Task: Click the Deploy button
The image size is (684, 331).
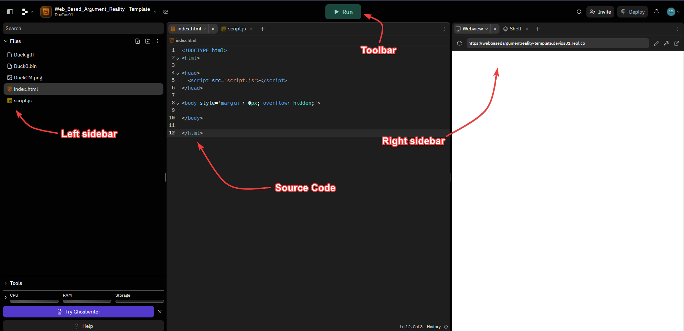Action: point(633,12)
